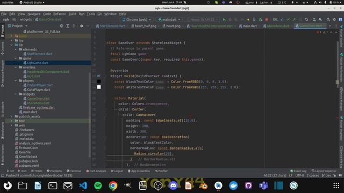
Task: Open search everywhere magnifier icon
Action: [328, 19]
